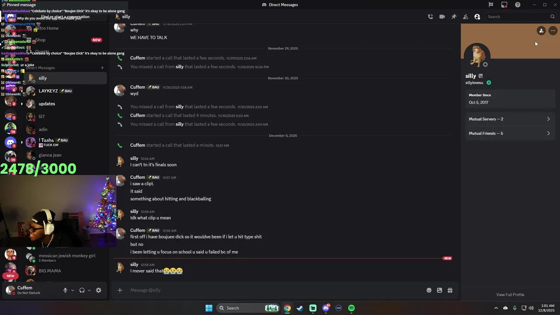This screenshot has height=315, width=560.
Task: Open the BIG MAMA direct message
Action: tap(66, 271)
